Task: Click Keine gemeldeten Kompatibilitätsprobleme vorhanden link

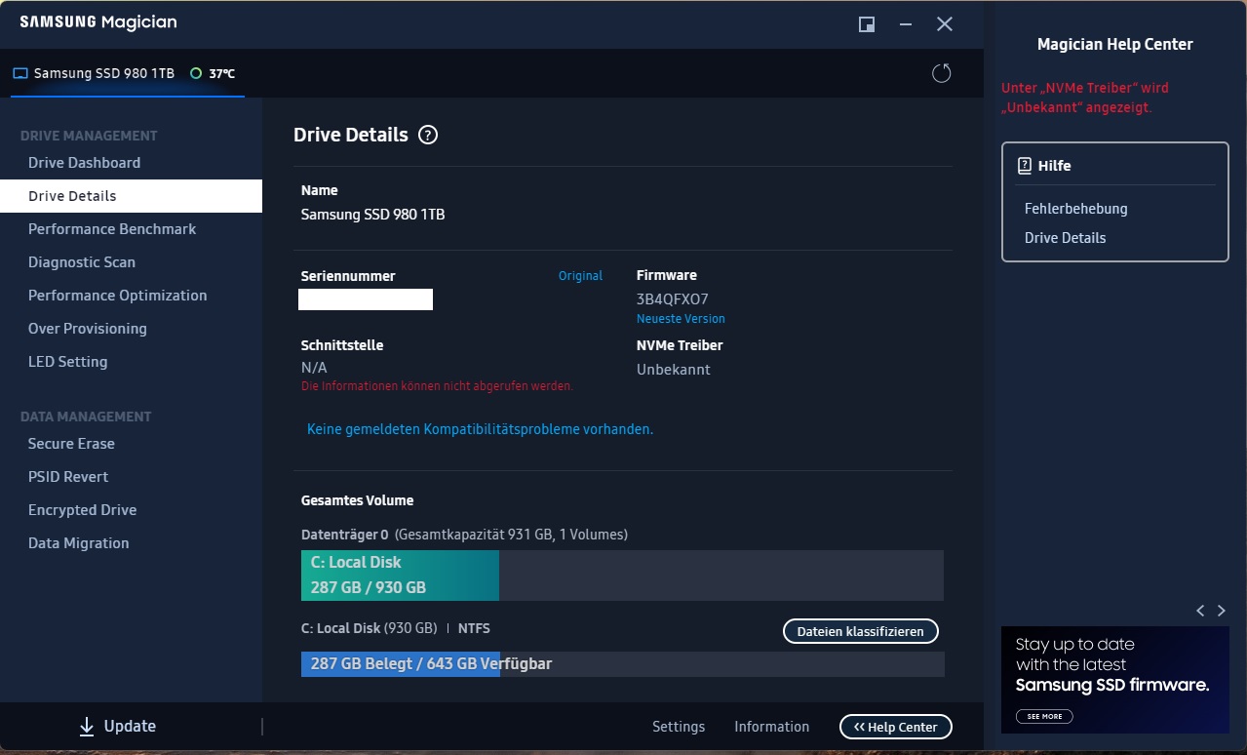Action: 480,429
